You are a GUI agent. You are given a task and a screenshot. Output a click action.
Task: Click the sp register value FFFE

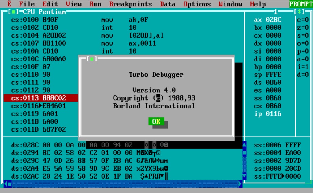pos(274,74)
